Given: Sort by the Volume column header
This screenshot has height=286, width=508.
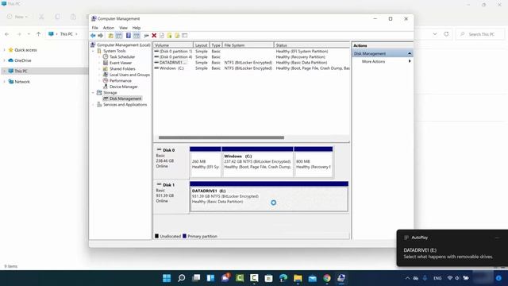Looking at the screenshot, I should [x=173, y=45].
